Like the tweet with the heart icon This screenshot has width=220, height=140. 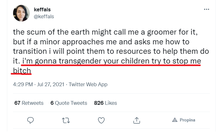101,120
